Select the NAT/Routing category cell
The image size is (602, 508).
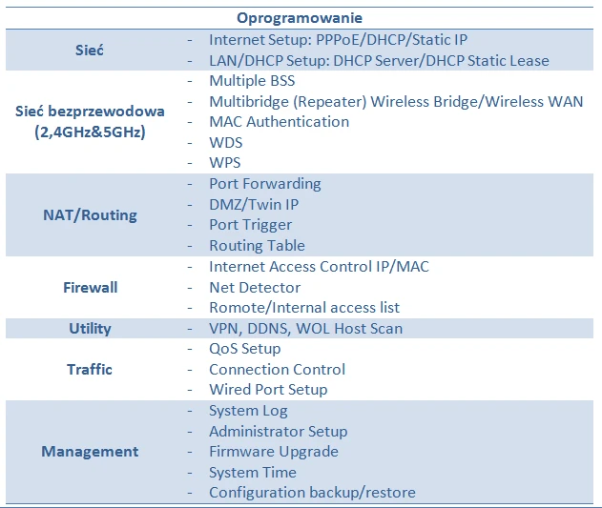click(90, 214)
